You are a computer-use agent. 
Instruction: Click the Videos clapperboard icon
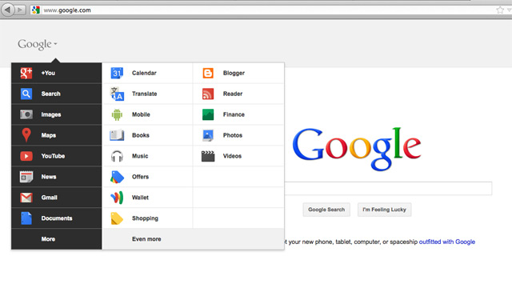click(208, 156)
